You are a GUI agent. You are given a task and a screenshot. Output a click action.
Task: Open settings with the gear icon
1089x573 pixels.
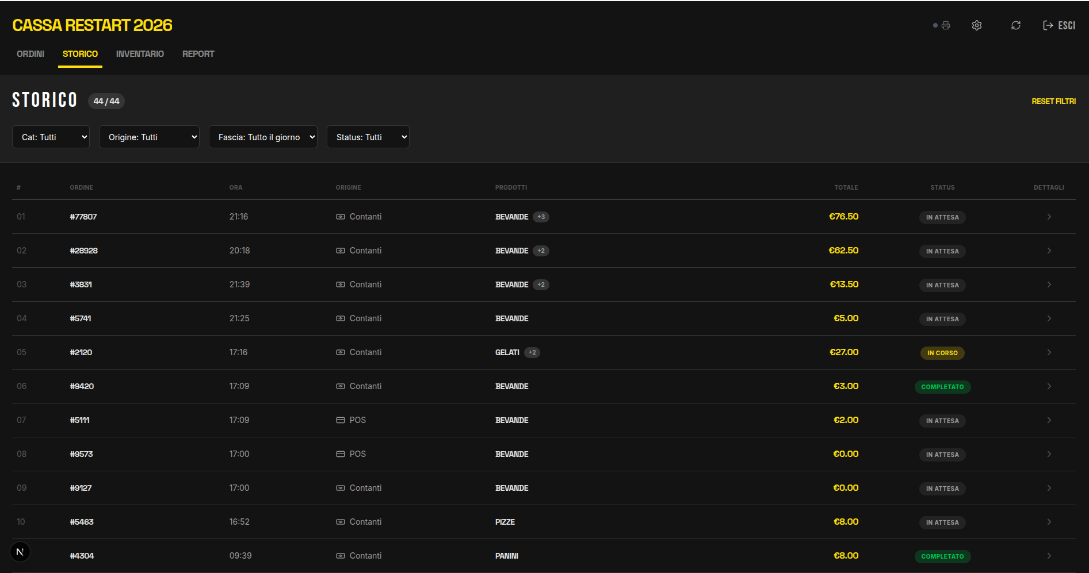[977, 25]
